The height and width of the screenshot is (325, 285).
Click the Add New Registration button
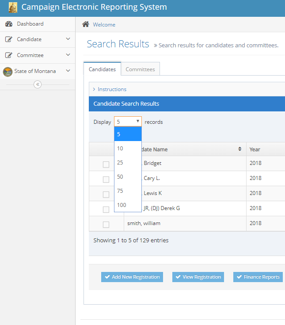pos(132,277)
